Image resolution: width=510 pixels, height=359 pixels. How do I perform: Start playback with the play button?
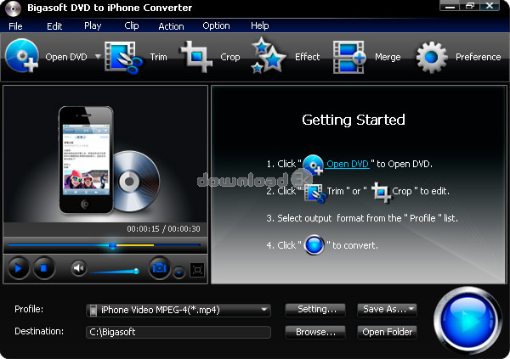[x=19, y=268]
